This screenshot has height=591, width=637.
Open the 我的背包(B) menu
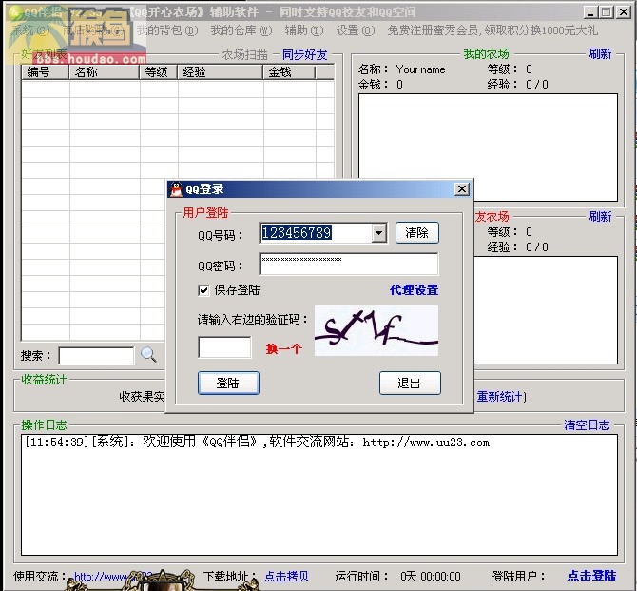[x=167, y=30]
